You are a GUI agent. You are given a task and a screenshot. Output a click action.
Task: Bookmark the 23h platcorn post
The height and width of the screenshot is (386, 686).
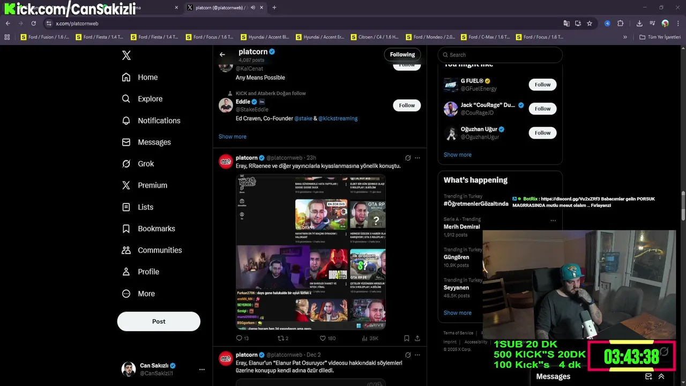[x=407, y=338]
